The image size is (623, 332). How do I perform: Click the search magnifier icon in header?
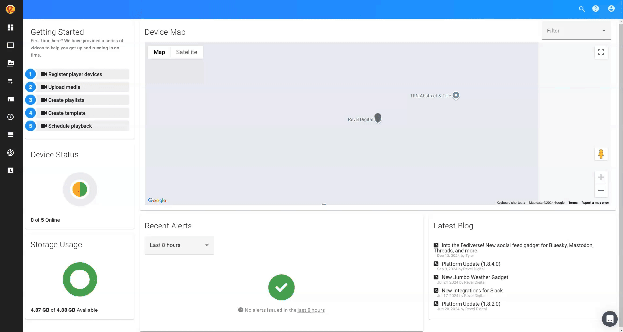pyautogui.click(x=582, y=9)
